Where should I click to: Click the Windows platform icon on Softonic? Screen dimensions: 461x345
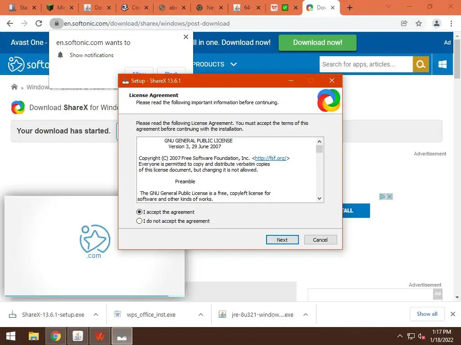pos(442,64)
